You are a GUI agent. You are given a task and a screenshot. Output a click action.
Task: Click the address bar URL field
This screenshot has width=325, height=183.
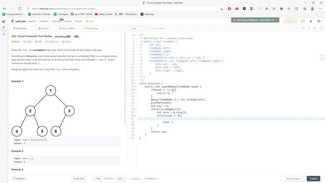(124, 9)
